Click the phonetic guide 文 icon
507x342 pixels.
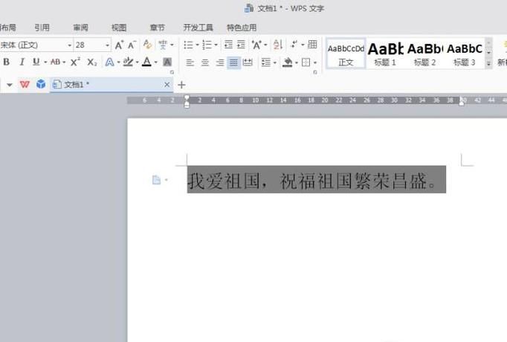point(163,45)
